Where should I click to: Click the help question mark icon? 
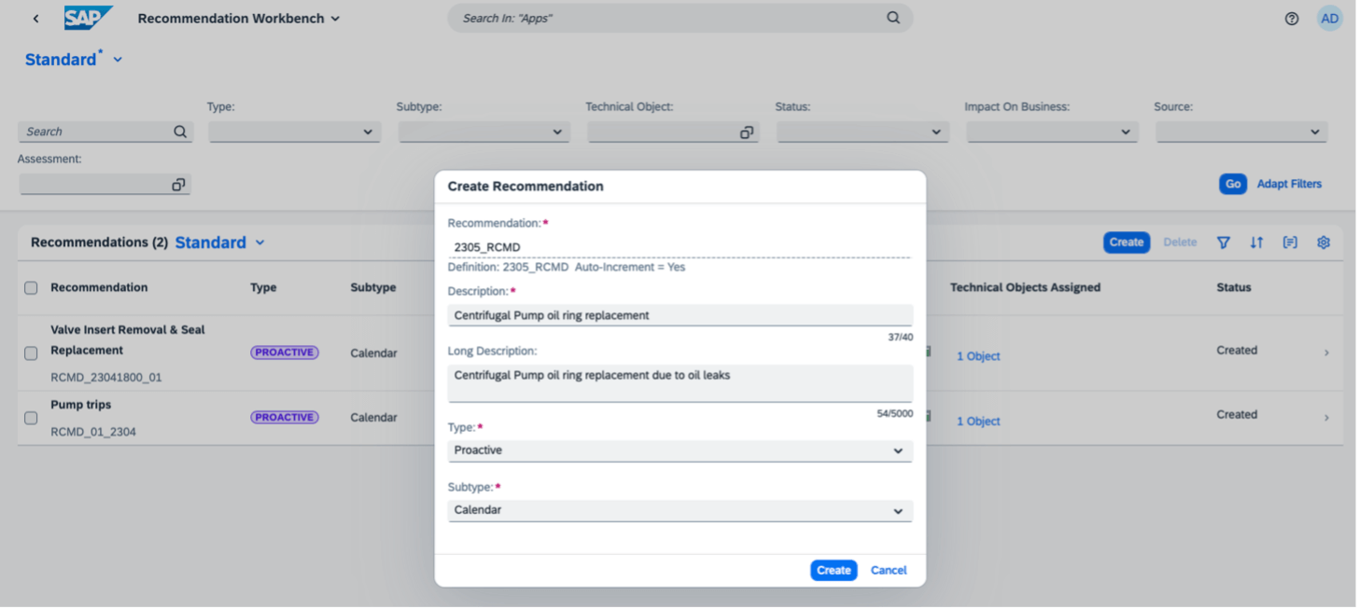1291,18
